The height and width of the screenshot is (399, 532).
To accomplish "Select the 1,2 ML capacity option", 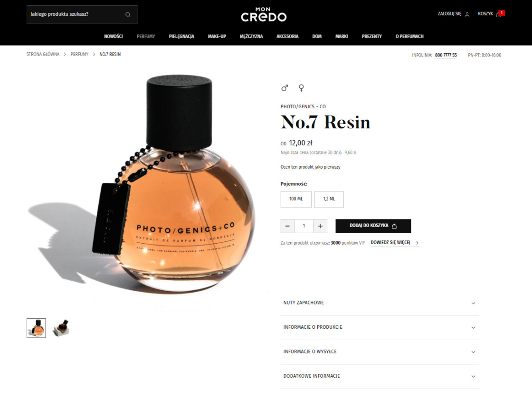I will click(329, 199).
